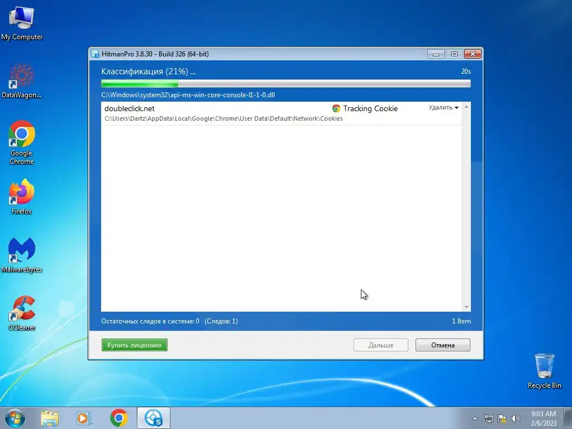The height and width of the screenshot is (429, 572).
Task: Open the Удалить action dropdown
Action: point(444,108)
